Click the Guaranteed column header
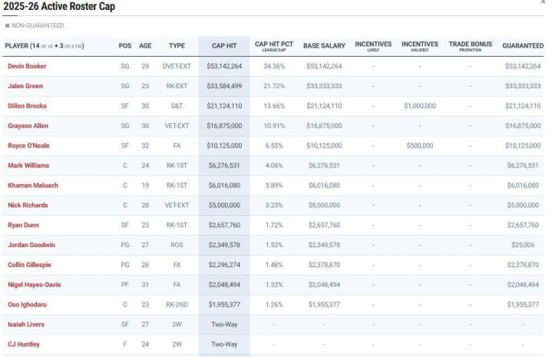 point(523,46)
